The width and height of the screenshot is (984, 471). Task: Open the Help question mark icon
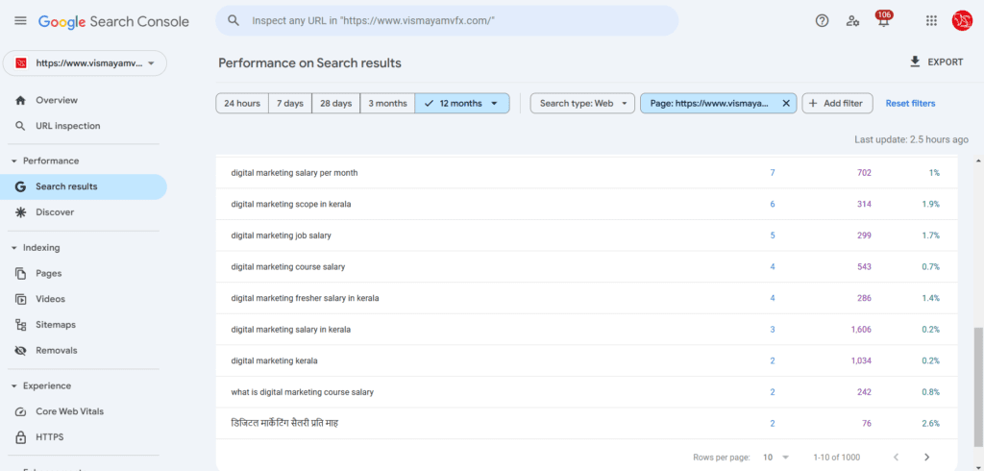pyautogui.click(x=823, y=21)
